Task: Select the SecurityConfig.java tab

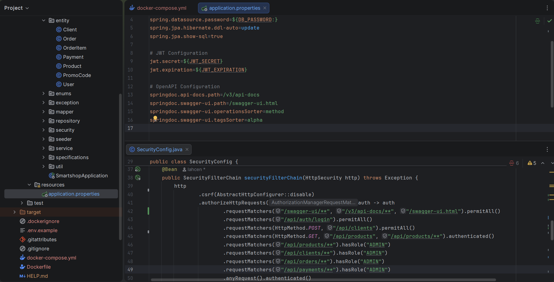Action: (159, 149)
